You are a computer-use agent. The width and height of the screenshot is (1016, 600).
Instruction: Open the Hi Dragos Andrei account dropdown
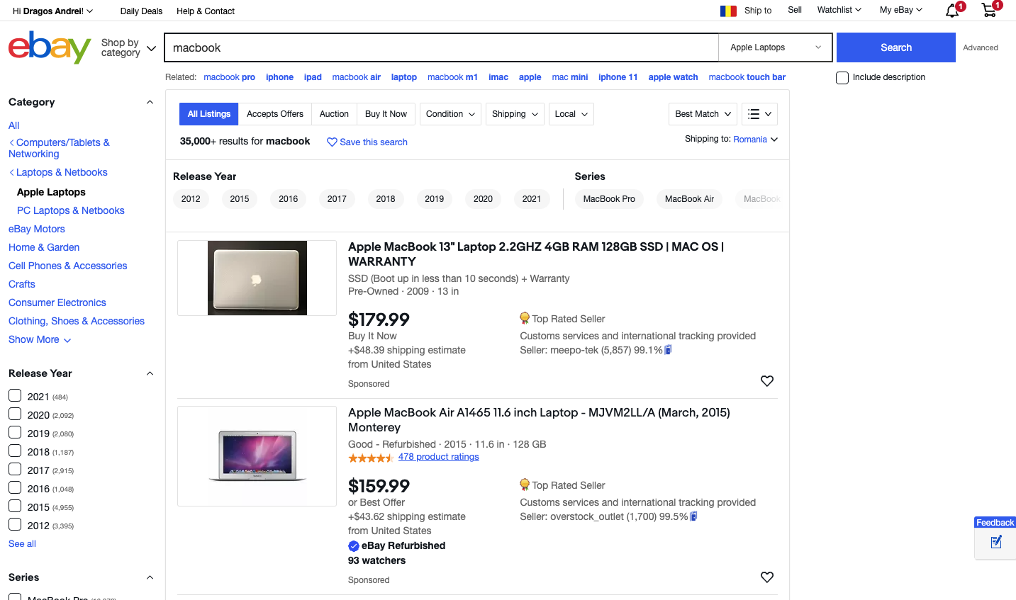(53, 11)
